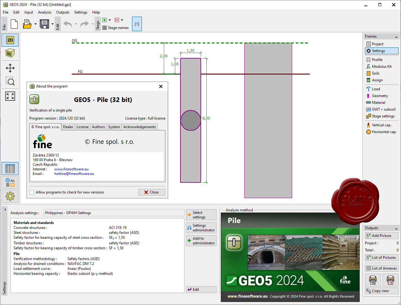Open the gear drawing settings icon
The height and width of the screenshot is (305, 401).
tap(10, 196)
